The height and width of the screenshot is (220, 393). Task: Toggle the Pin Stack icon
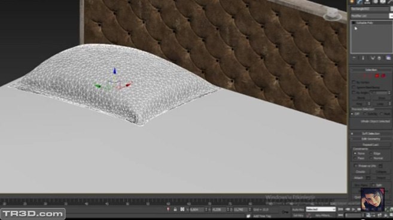[x=354, y=58]
